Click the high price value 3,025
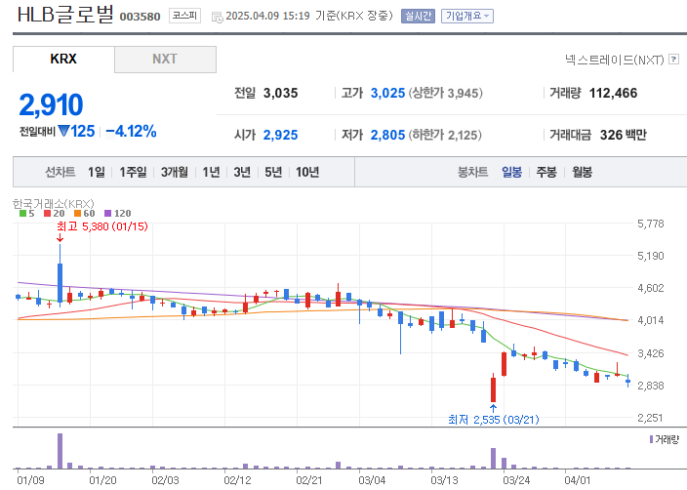687x490 pixels. click(x=387, y=93)
